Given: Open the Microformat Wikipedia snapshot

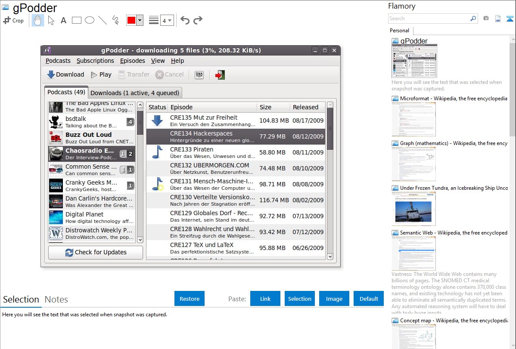Looking at the screenshot, I should 413,119.
